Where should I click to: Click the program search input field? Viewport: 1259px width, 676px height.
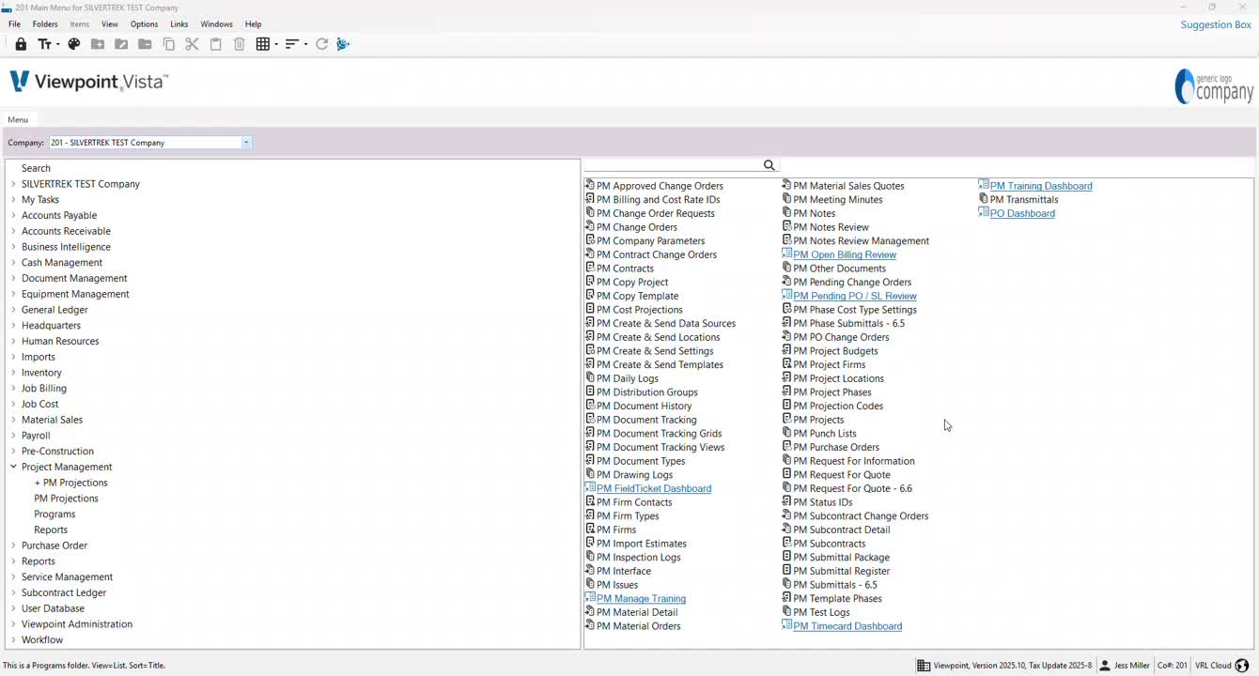(x=673, y=165)
